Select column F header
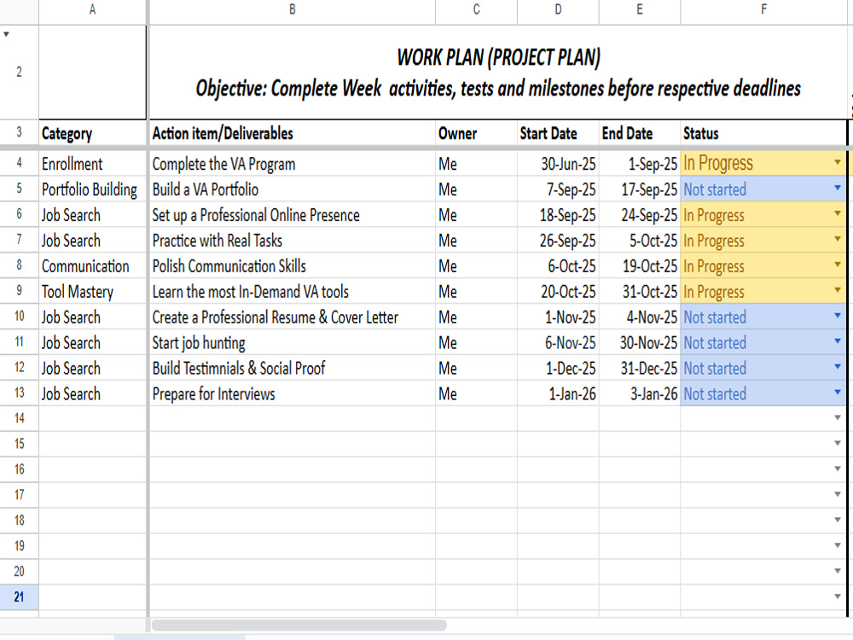The image size is (853, 640). point(763,9)
